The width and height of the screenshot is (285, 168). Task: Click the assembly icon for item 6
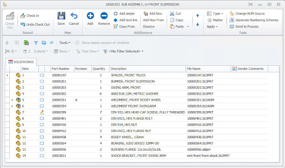coord(18,106)
